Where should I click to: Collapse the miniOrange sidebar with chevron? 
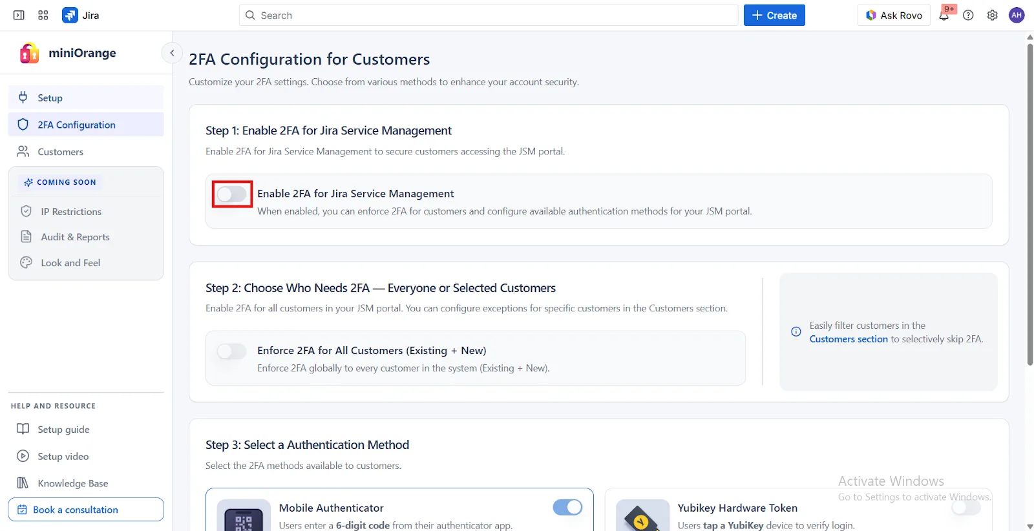click(x=172, y=53)
